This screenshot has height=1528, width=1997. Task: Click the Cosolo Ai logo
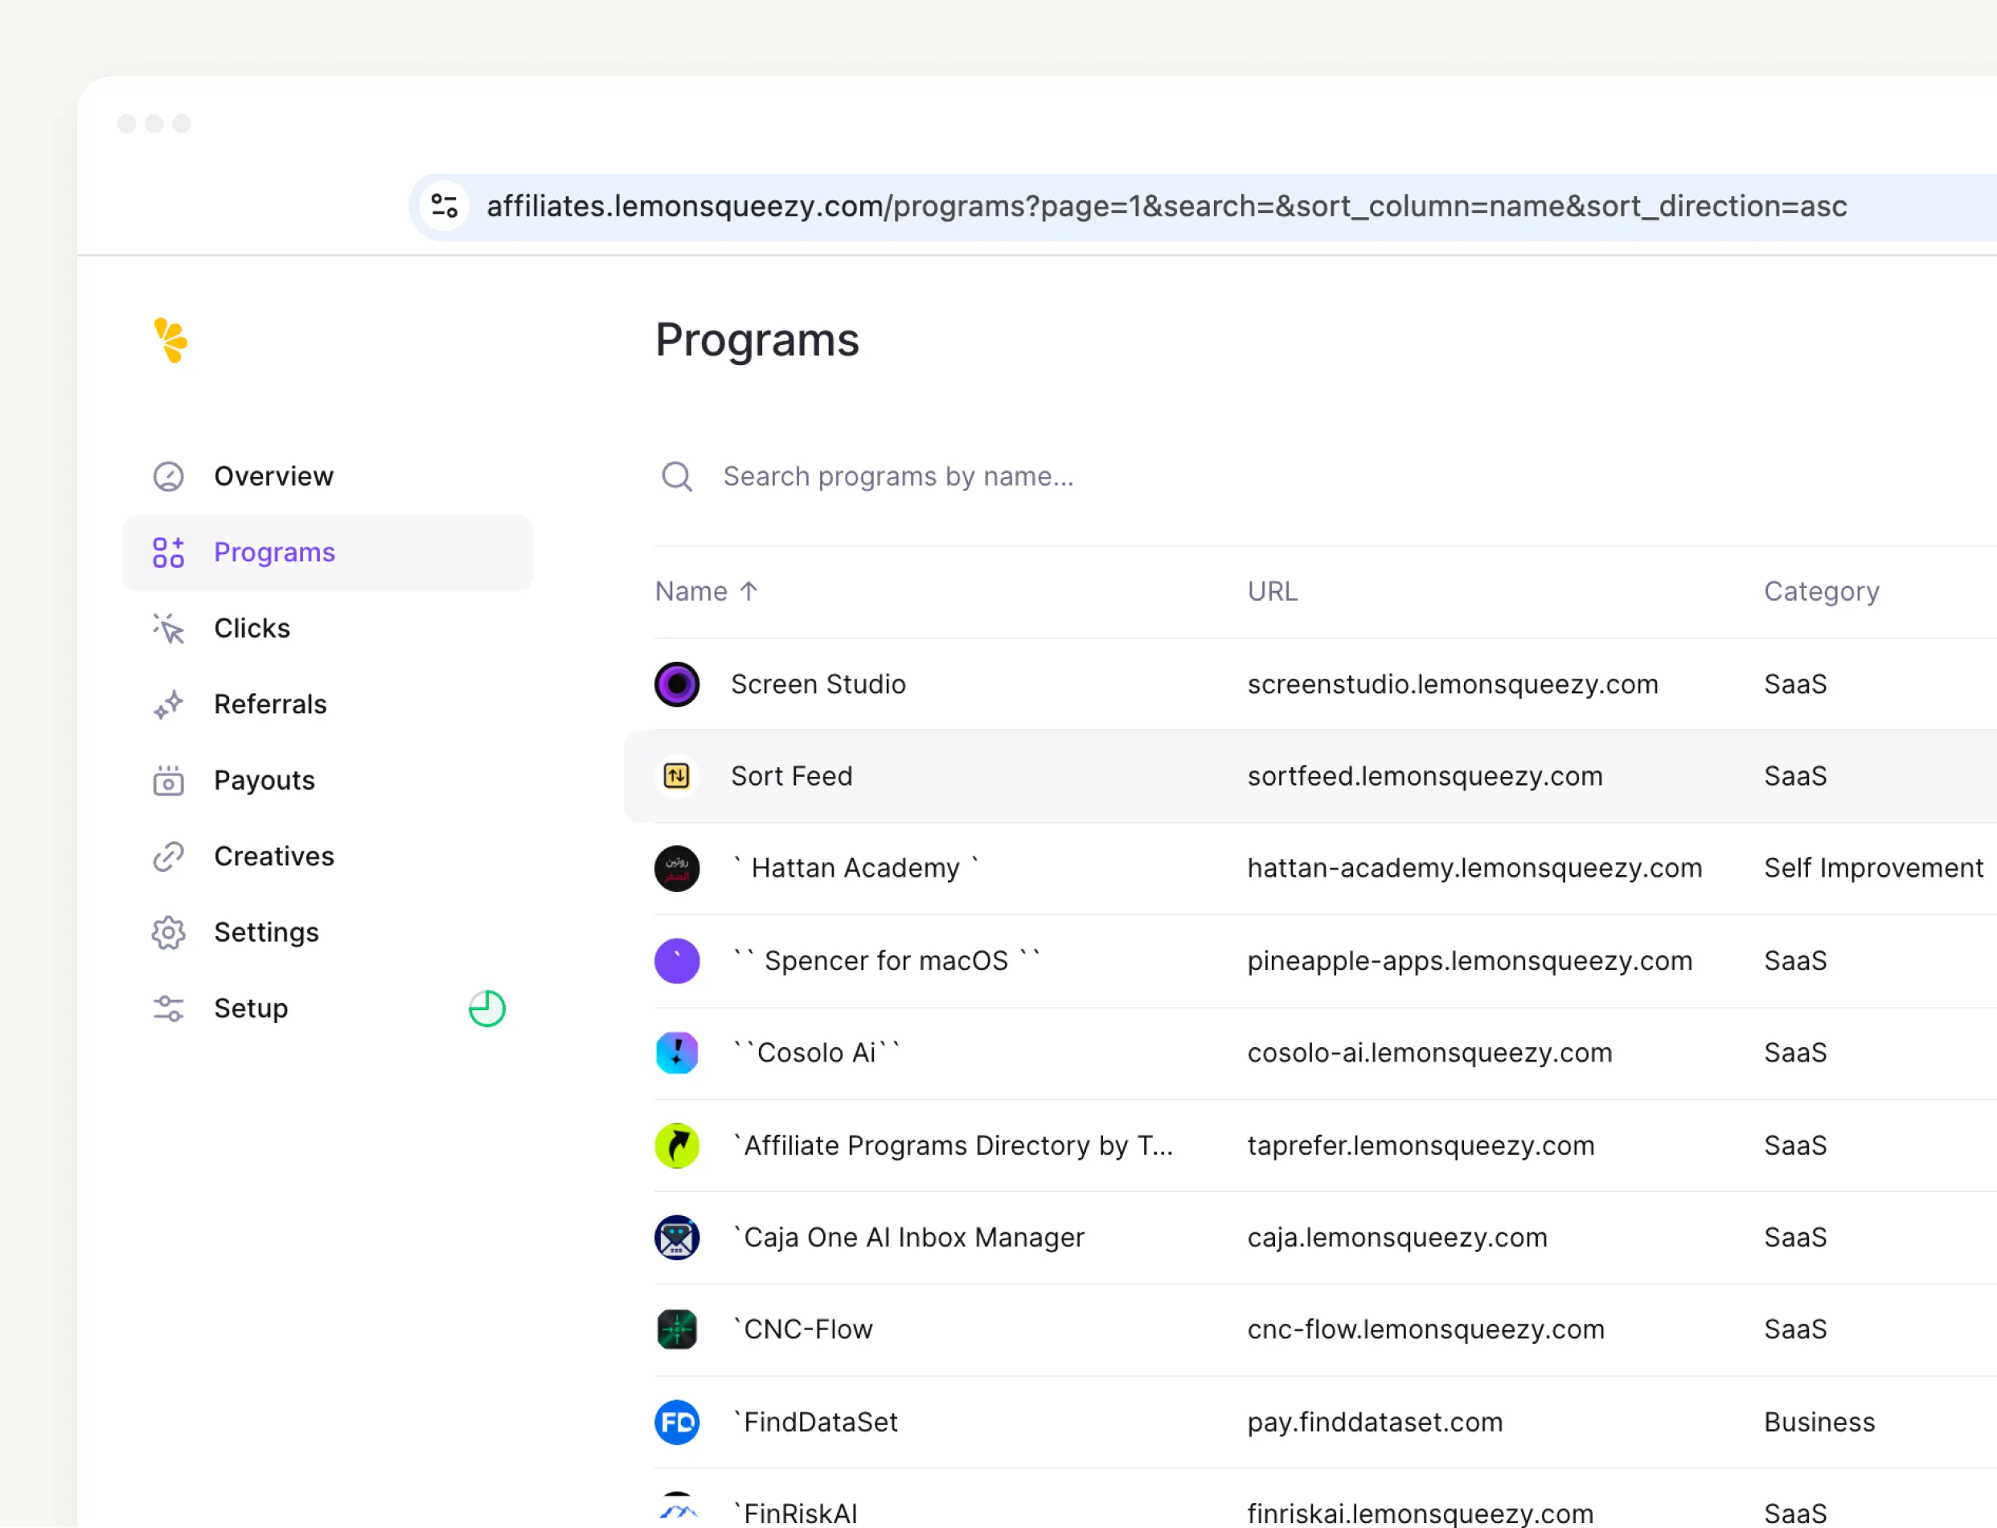(677, 1053)
